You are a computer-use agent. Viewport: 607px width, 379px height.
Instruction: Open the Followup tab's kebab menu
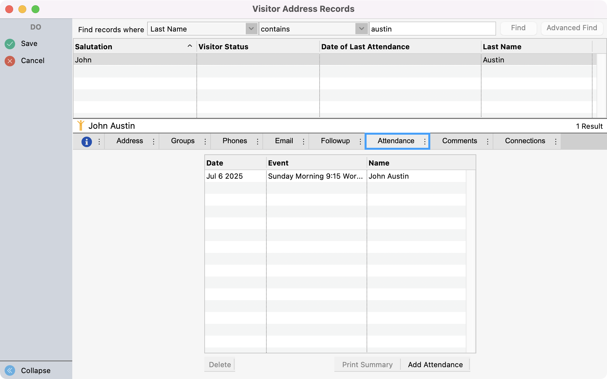tap(360, 141)
